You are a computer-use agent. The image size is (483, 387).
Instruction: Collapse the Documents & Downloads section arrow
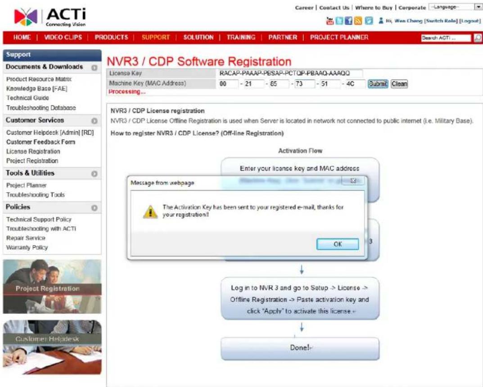pos(94,68)
